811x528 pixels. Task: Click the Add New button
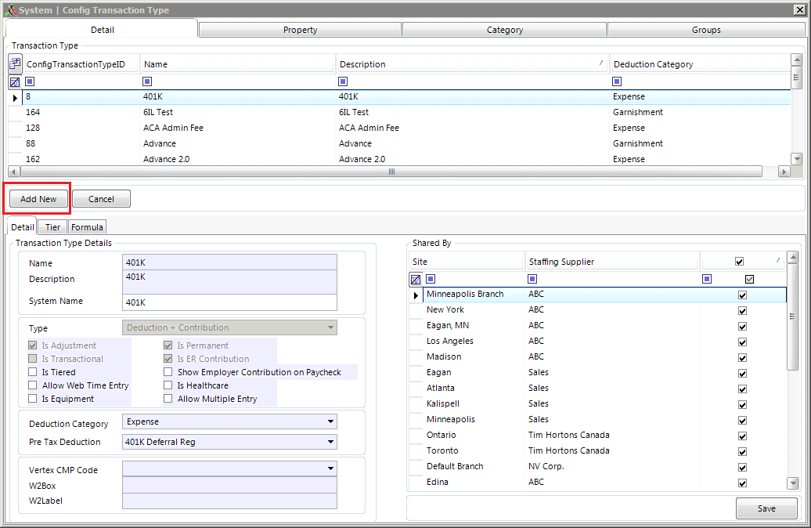click(38, 199)
